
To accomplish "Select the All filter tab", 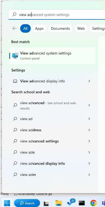I will pos(25,28).
